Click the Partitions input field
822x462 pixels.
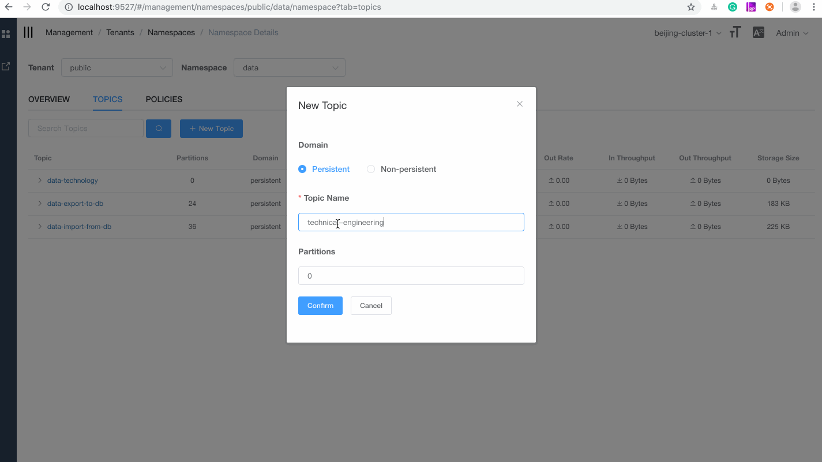click(x=411, y=276)
